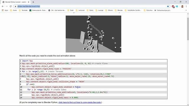Open the NU - Het laatste nieuws bookmark
Image resolution: width=189 pixels, height=106 pixels.
tap(57, 10)
